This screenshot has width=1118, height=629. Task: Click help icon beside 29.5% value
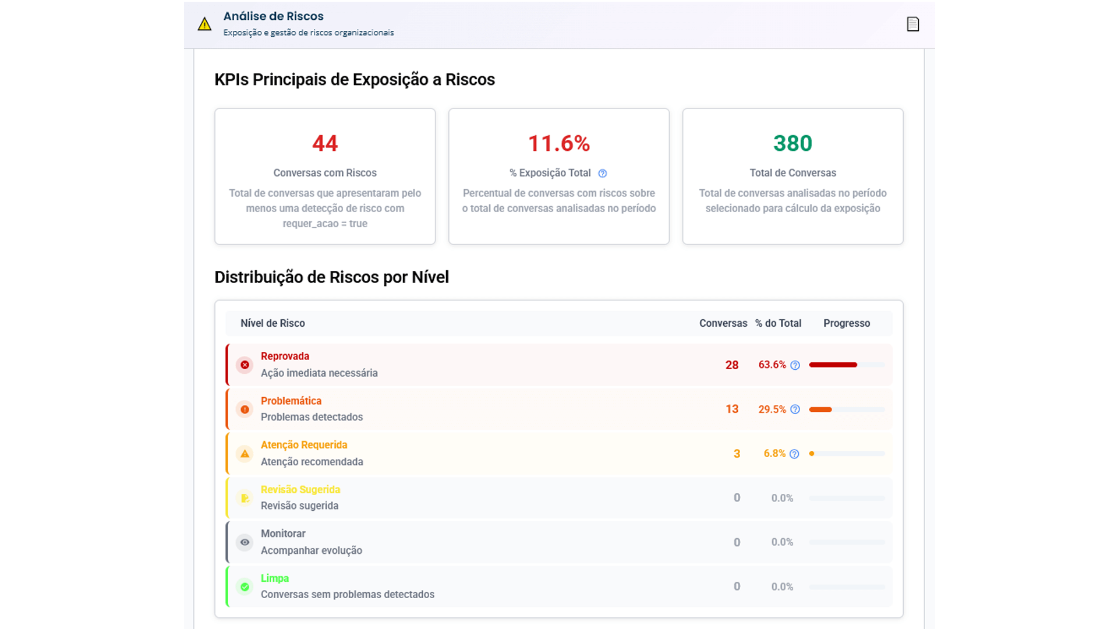(x=795, y=409)
